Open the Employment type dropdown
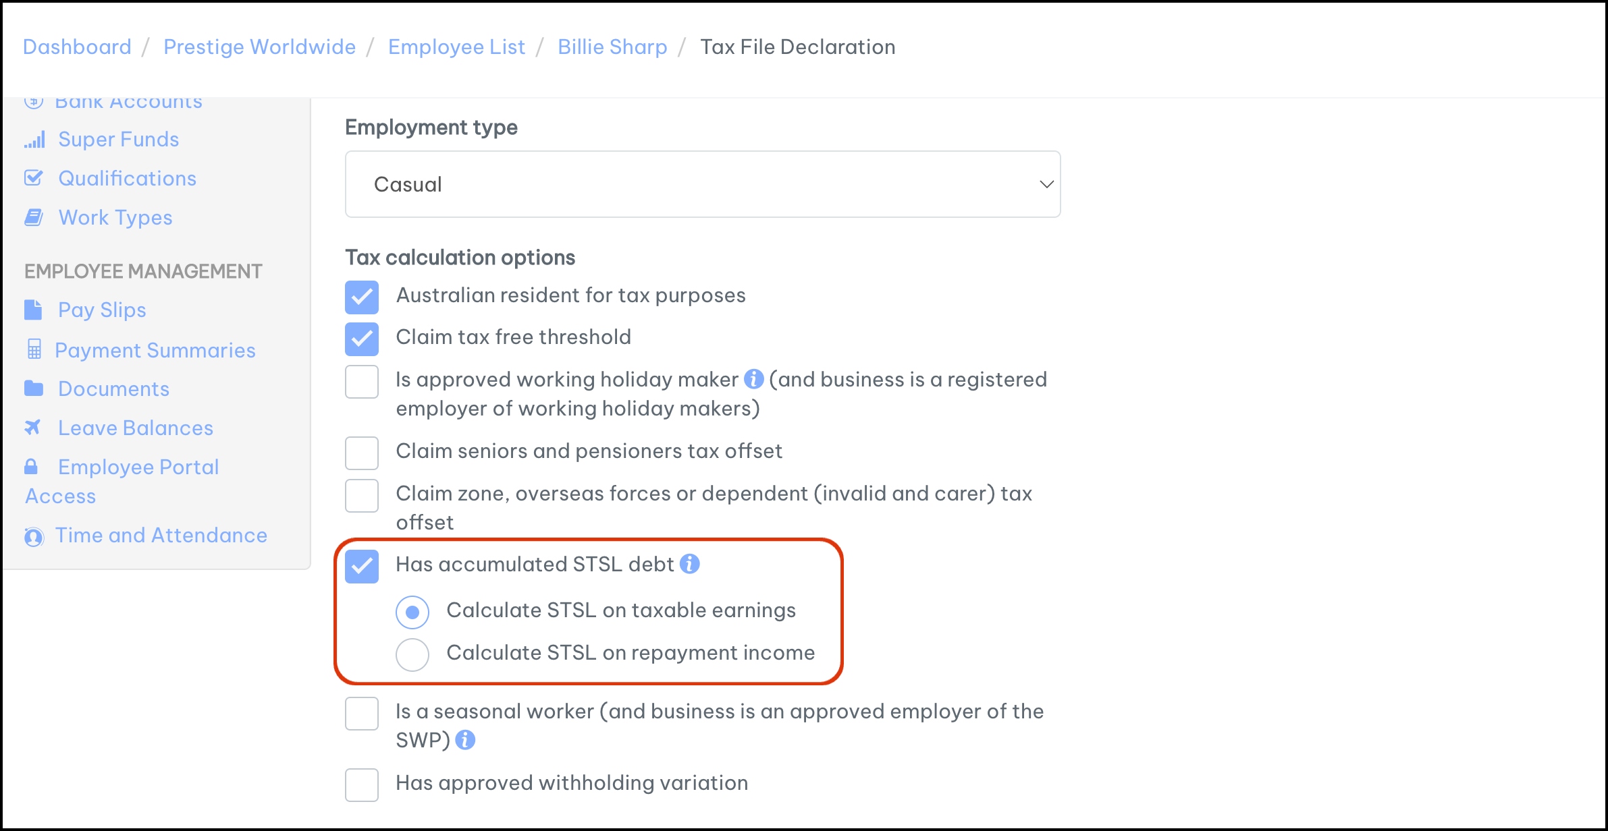The image size is (1608, 831). click(702, 184)
